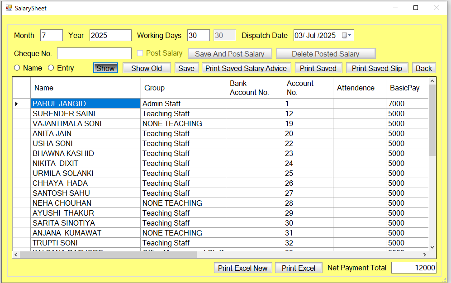Click the Bank Account No. column header

pyautogui.click(x=255, y=88)
